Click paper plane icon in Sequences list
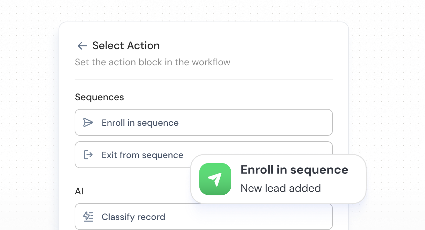 tap(88, 122)
